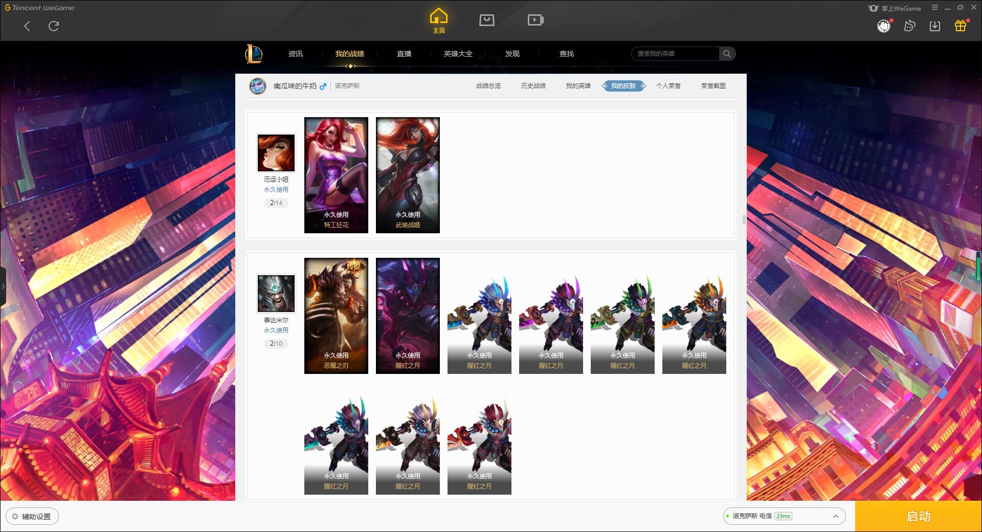The image size is (982, 532).
Task: Click the 2/14 skin count badge
Action: pyautogui.click(x=276, y=203)
